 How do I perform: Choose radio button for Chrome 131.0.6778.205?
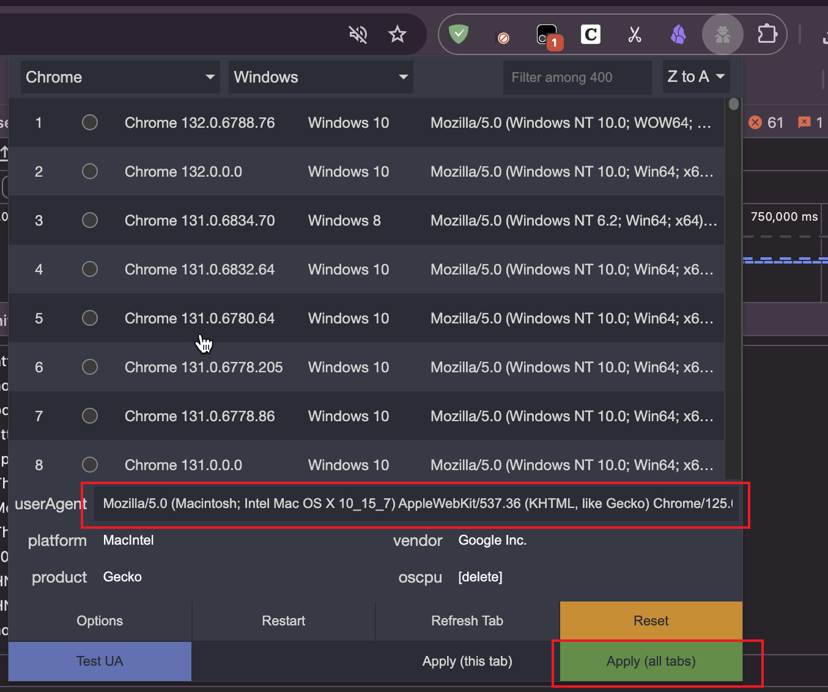tap(90, 367)
